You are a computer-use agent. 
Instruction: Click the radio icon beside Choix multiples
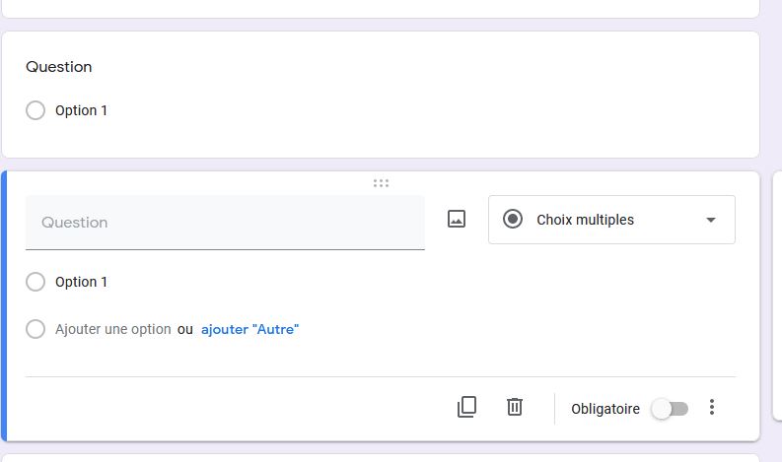click(x=512, y=220)
